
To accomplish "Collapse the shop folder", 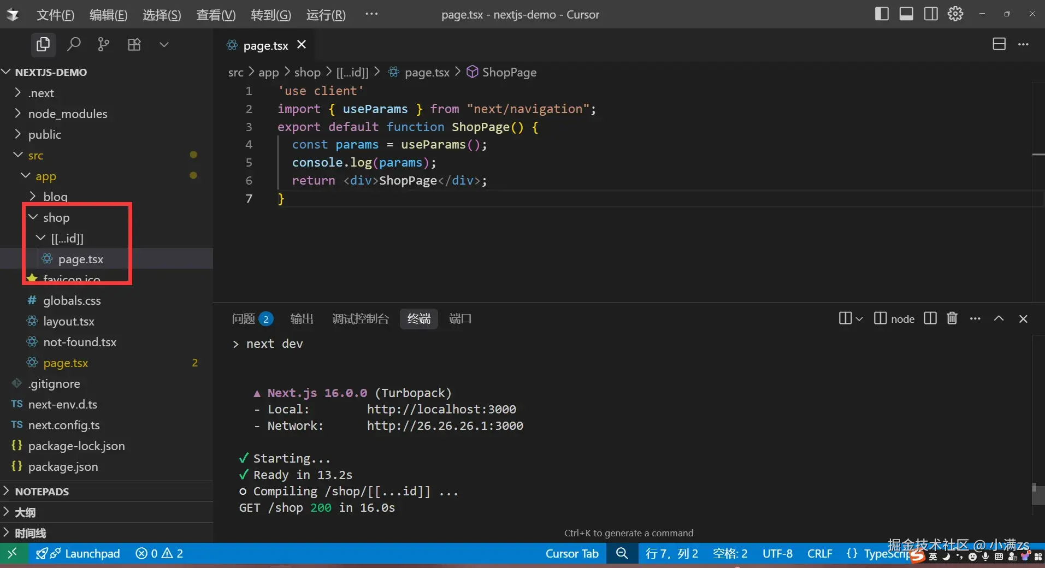I will (x=56, y=217).
